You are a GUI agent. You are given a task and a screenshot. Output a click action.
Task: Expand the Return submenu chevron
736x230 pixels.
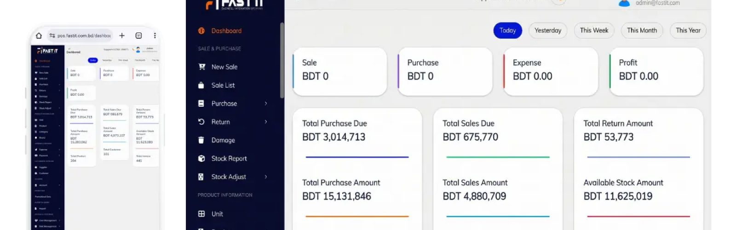[266, 122]
